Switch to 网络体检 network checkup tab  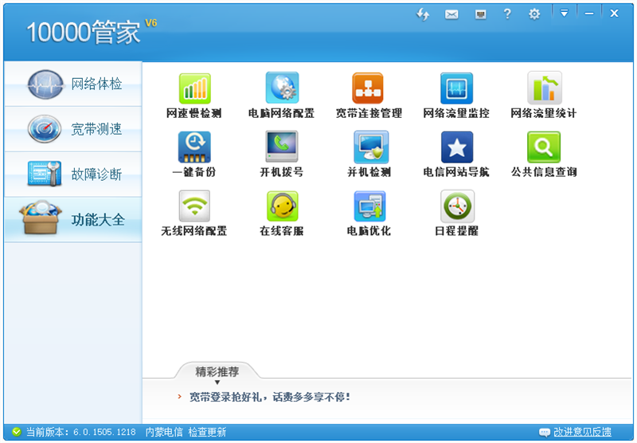73,84
